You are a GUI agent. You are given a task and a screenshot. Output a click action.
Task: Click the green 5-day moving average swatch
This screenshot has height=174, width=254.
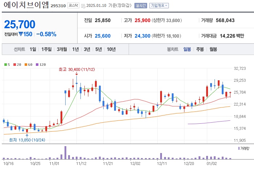5,64
